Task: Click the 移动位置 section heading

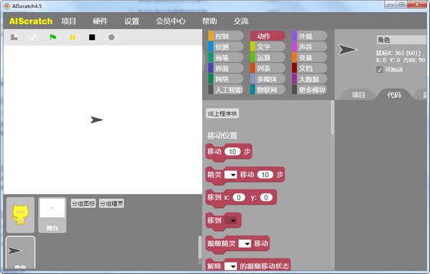Action: point(222,135)
